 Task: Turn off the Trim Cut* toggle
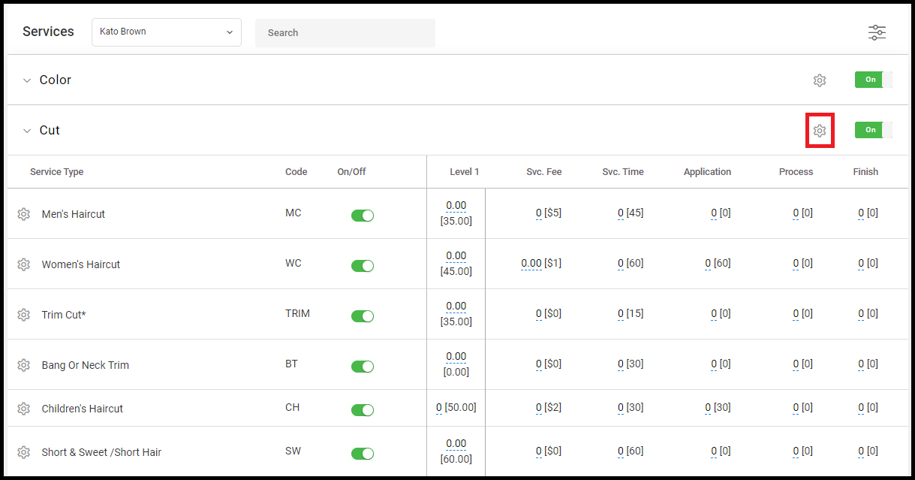[x=363, y=316]
